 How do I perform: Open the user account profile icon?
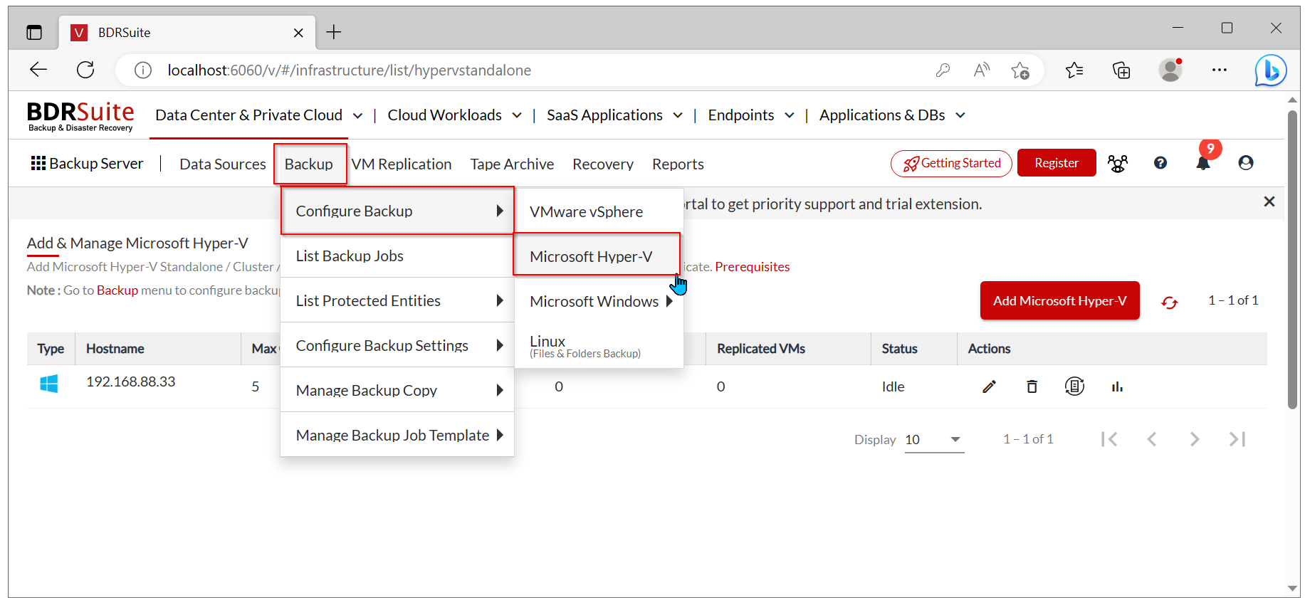click(1246, 163)
